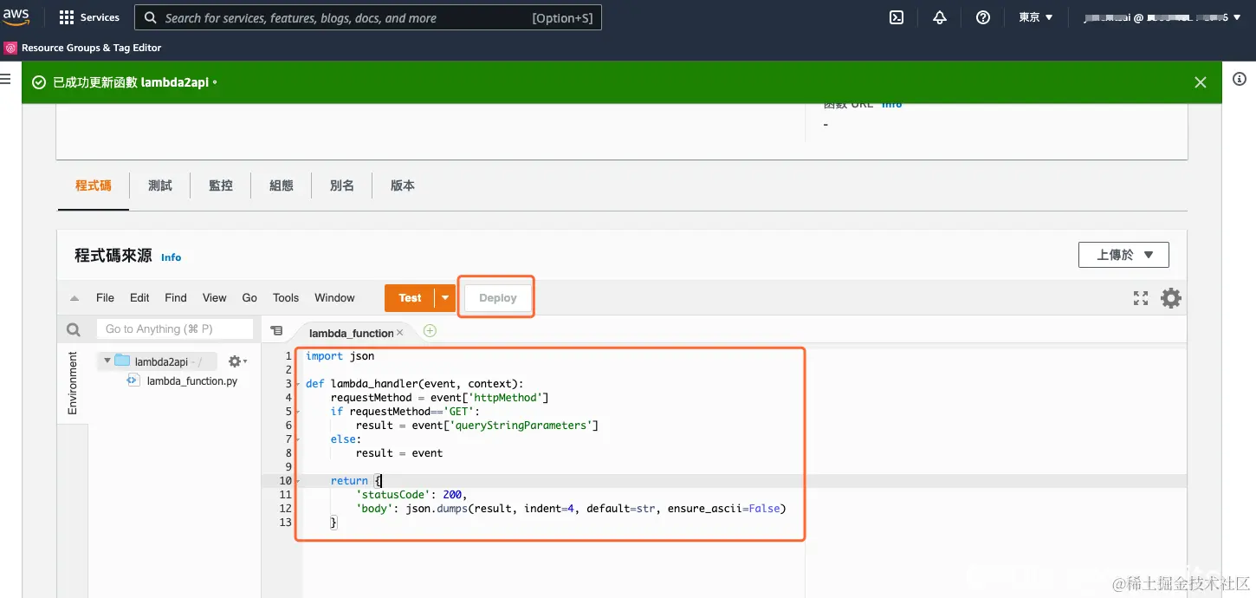
Task: Open the 東京 region dropdown
Action: pyautogui.click(x=1036, y=17)
